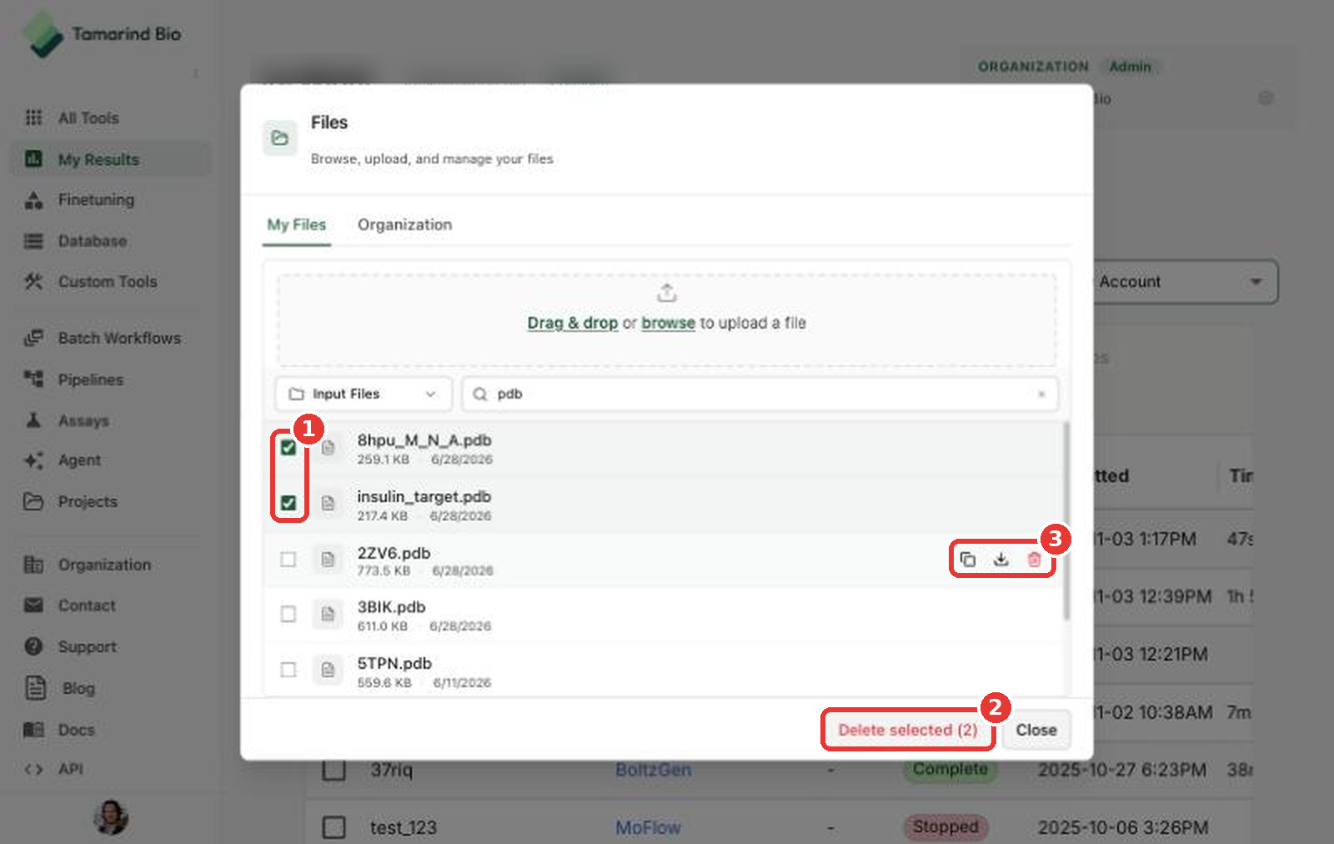The height and width of the screenshot is (844, 1334).
Task: Click file icon next to 5TPN.pdb
Action: (328, 670)
